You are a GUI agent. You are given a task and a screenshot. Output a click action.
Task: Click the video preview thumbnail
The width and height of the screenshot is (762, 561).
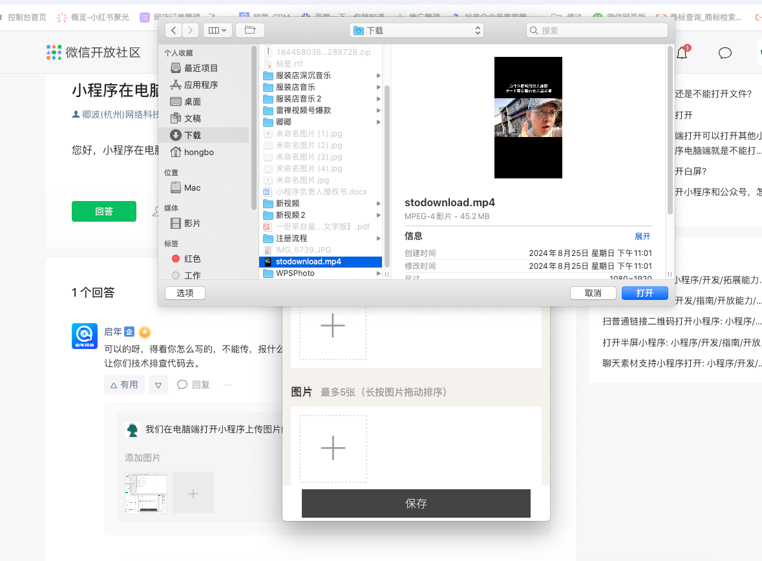point(528,118)
